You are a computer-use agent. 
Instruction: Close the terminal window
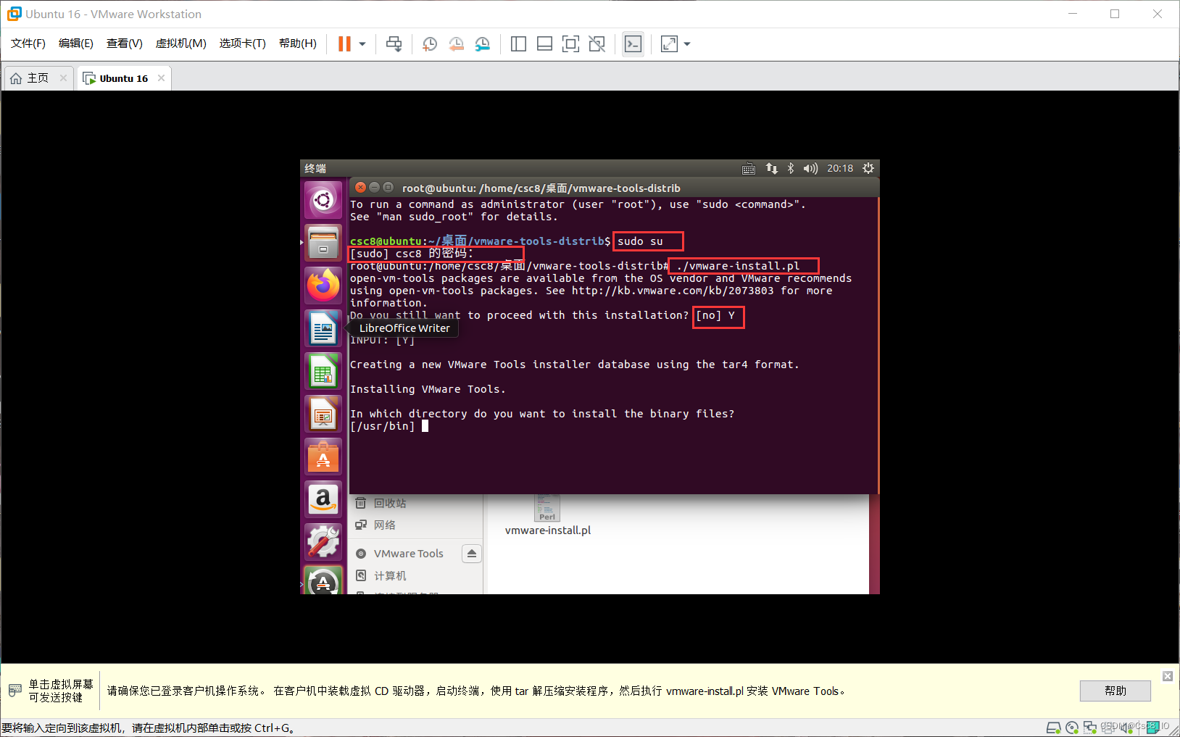[x=360, y=187]
